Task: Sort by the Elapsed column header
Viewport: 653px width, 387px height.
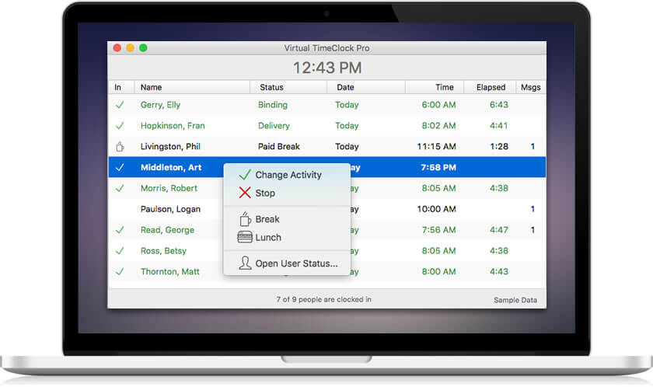Action: coord(490,87)
